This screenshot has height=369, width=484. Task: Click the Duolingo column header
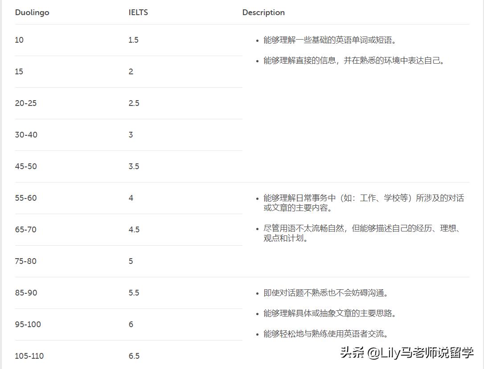click(x=32, y=12)
